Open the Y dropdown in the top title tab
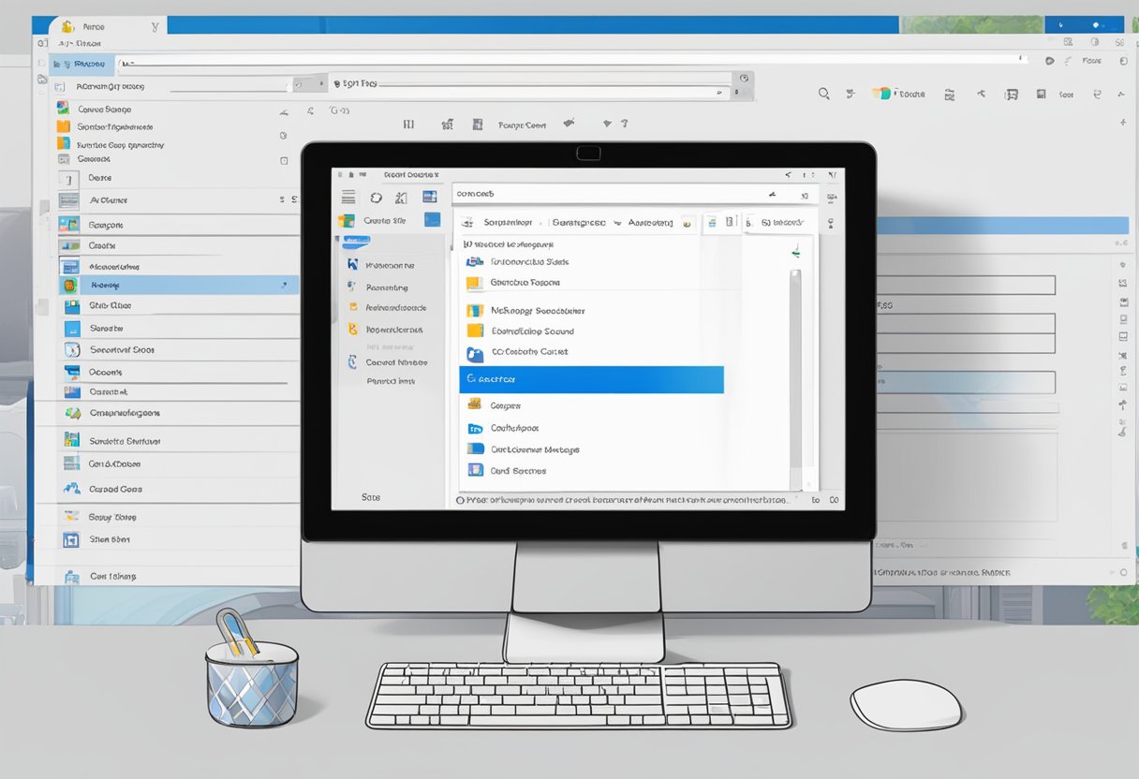 [155, 27]
